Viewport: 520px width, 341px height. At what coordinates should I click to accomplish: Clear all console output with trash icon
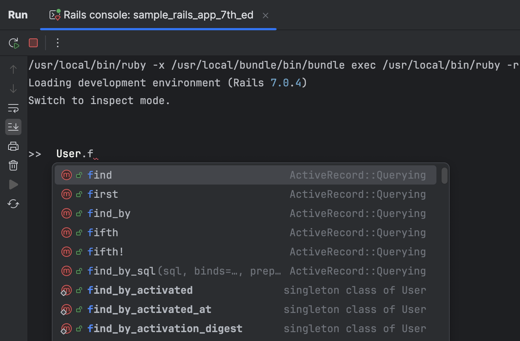(x=13, y=165)
